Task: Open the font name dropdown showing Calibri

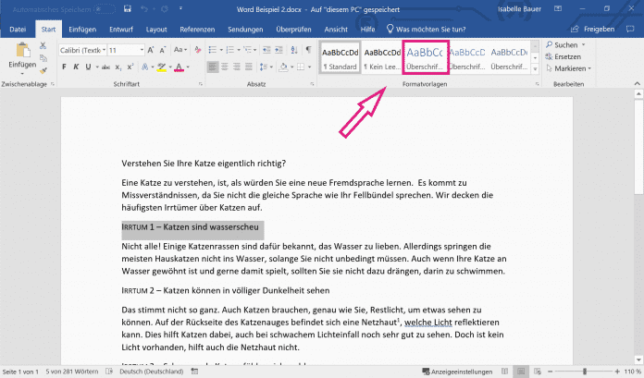Action: (81, 49)
